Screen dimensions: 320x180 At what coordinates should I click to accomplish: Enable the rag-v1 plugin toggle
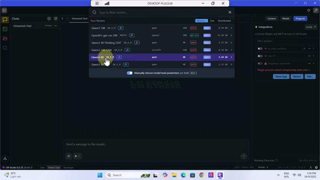pyautogui.click(x=260, y=56)
